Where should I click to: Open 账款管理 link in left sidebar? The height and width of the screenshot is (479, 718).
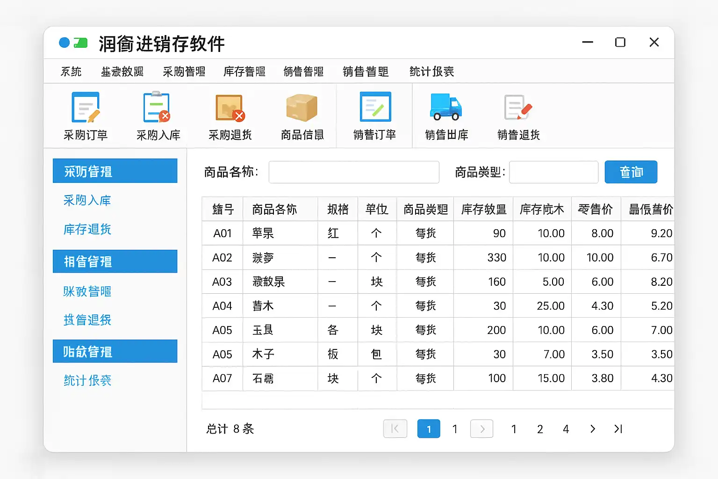click(x=87, y=291)
